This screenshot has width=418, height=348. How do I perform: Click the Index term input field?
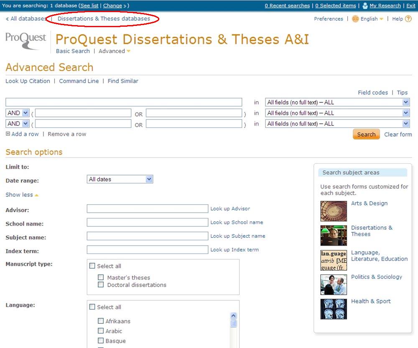click(148, 250)
